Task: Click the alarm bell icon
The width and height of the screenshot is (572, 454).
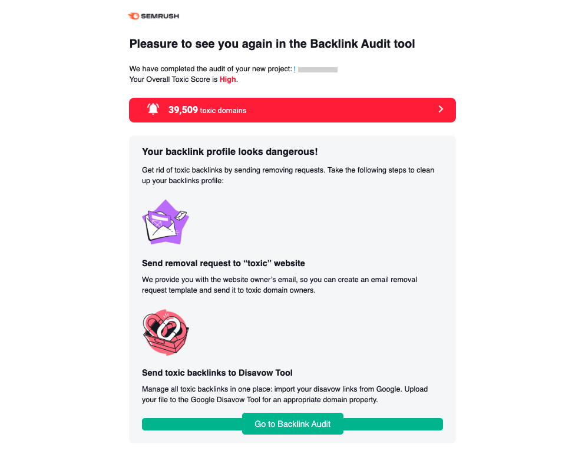Action: tap(153, 109)
